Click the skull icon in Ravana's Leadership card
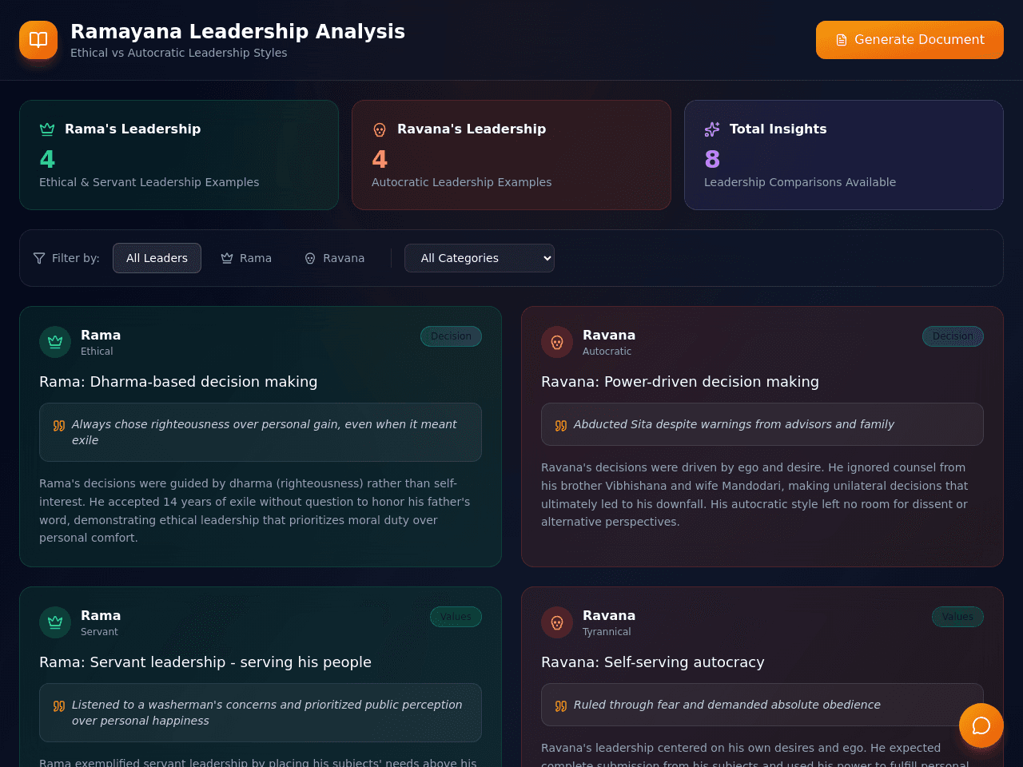Viewport: 1023px width, 767px height. [380, 129]
